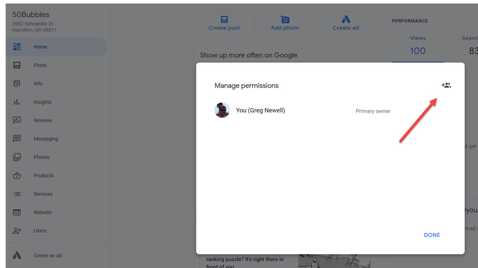Click the Create post icon

coord(224,20)
